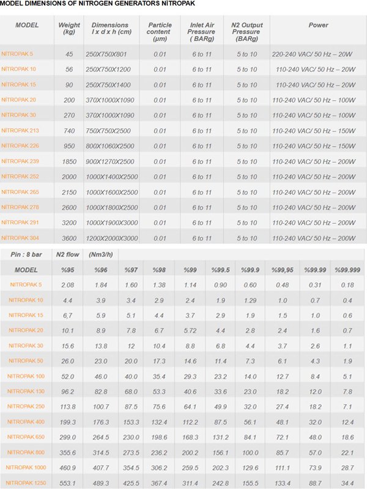Select the NİTROPAK 278 model row label

pyautogui.click(x=20, y=207)
